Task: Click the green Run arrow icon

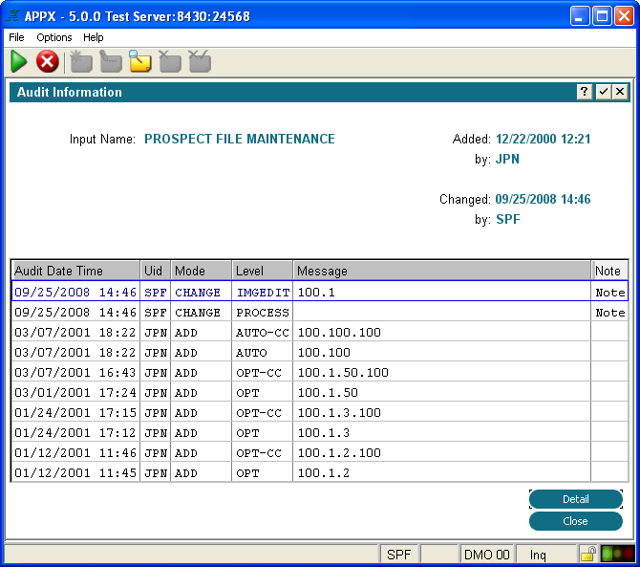Action: point(18,62)
